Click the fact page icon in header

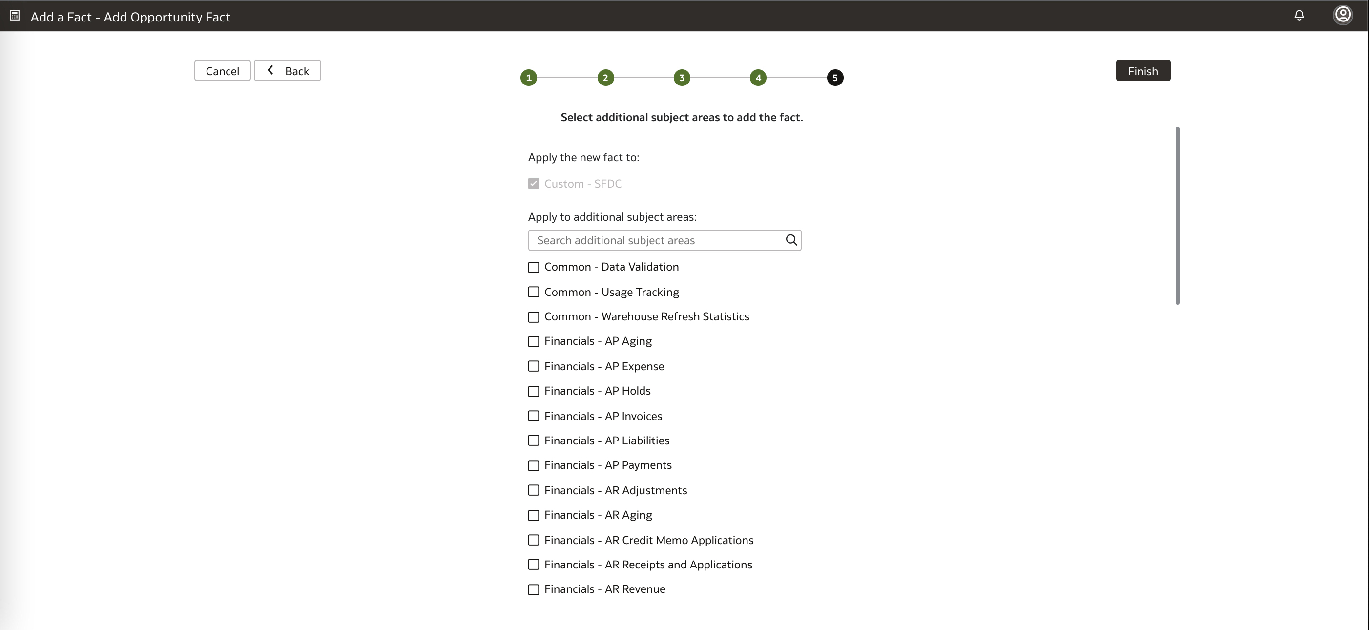15,16
